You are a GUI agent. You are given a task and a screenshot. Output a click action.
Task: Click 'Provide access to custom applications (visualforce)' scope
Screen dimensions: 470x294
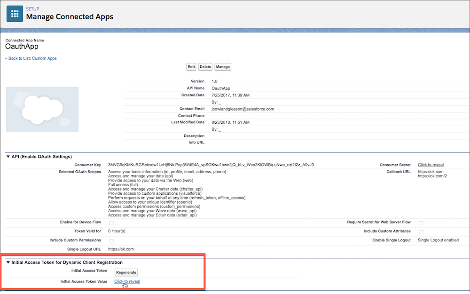(154, 193)
